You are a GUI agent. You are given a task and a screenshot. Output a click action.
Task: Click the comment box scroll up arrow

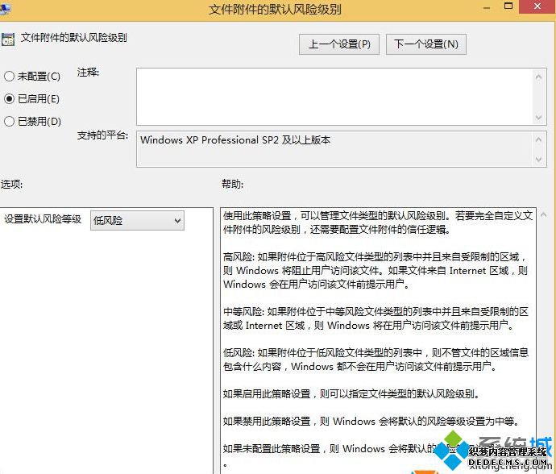(x=538, y=77)
